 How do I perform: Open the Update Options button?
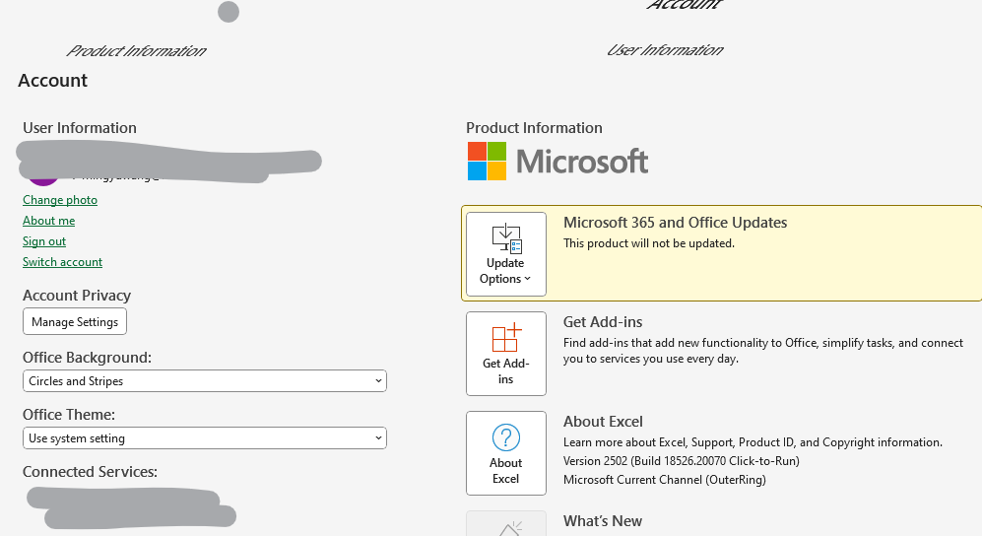(506, 254)
